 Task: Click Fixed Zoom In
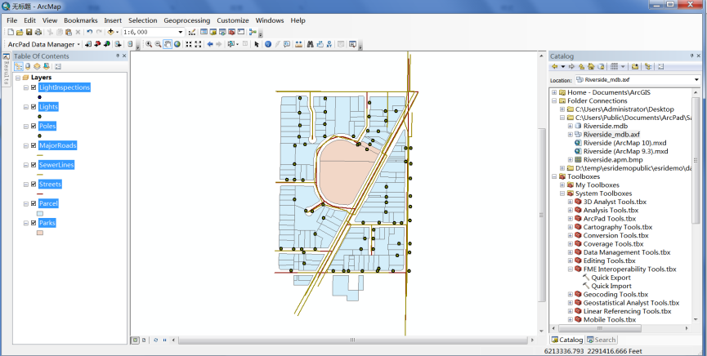pyautogui.click(x=189, y=44)
